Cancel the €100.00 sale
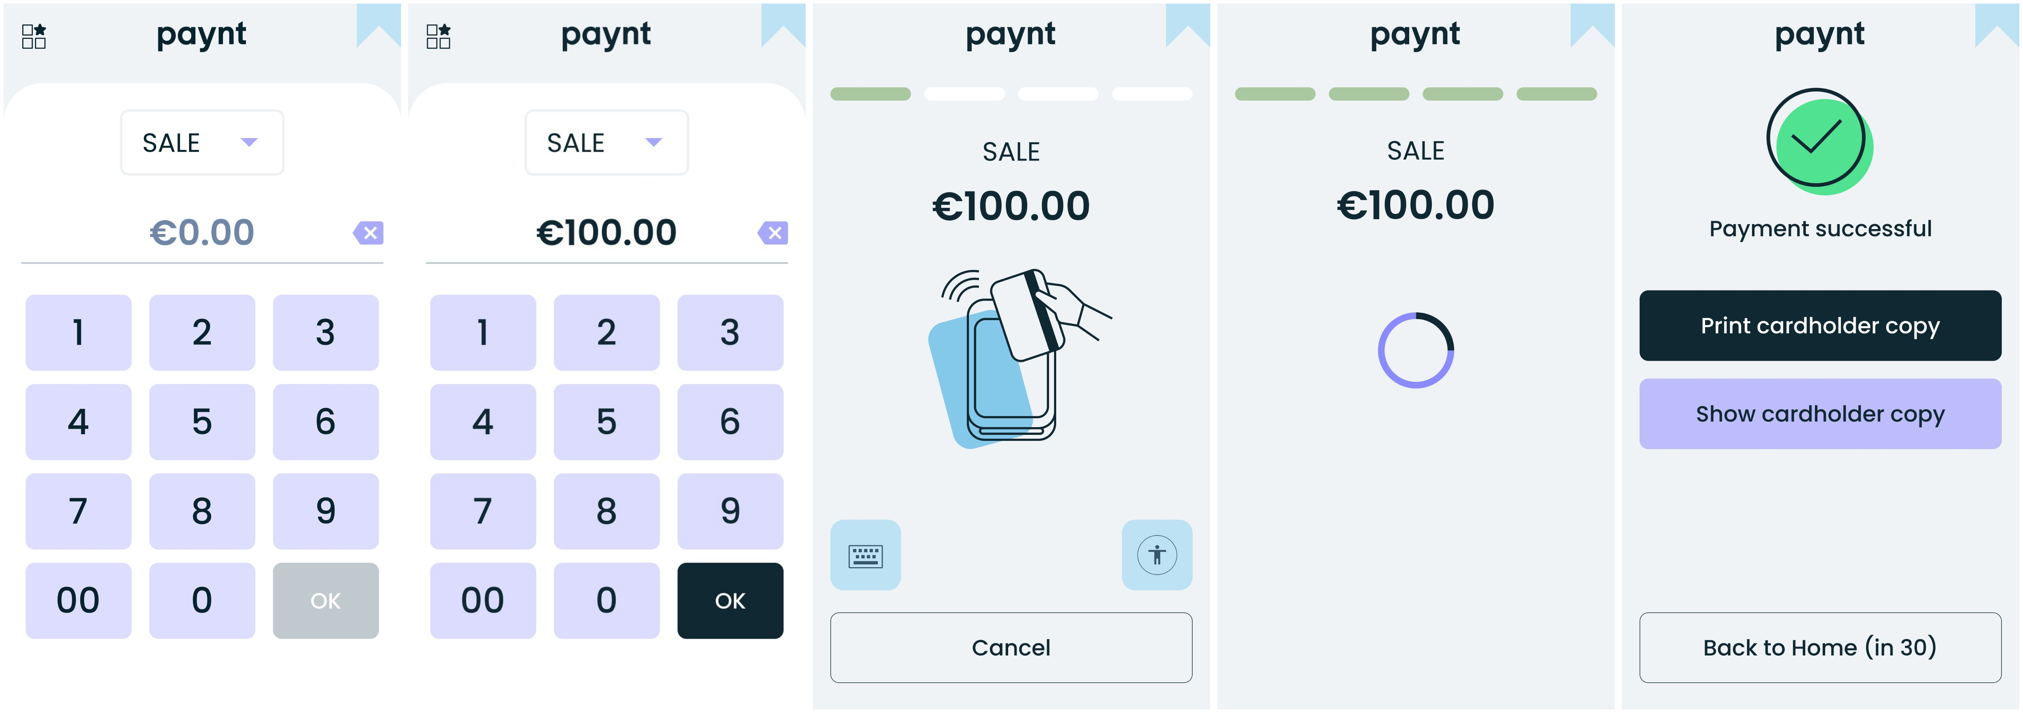The image size is (2023, 713). click(1011, 648)
